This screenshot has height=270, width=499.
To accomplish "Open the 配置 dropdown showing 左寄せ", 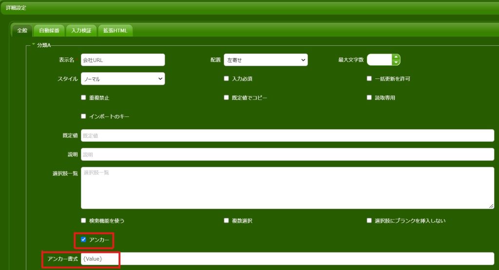I will point(266,60).
